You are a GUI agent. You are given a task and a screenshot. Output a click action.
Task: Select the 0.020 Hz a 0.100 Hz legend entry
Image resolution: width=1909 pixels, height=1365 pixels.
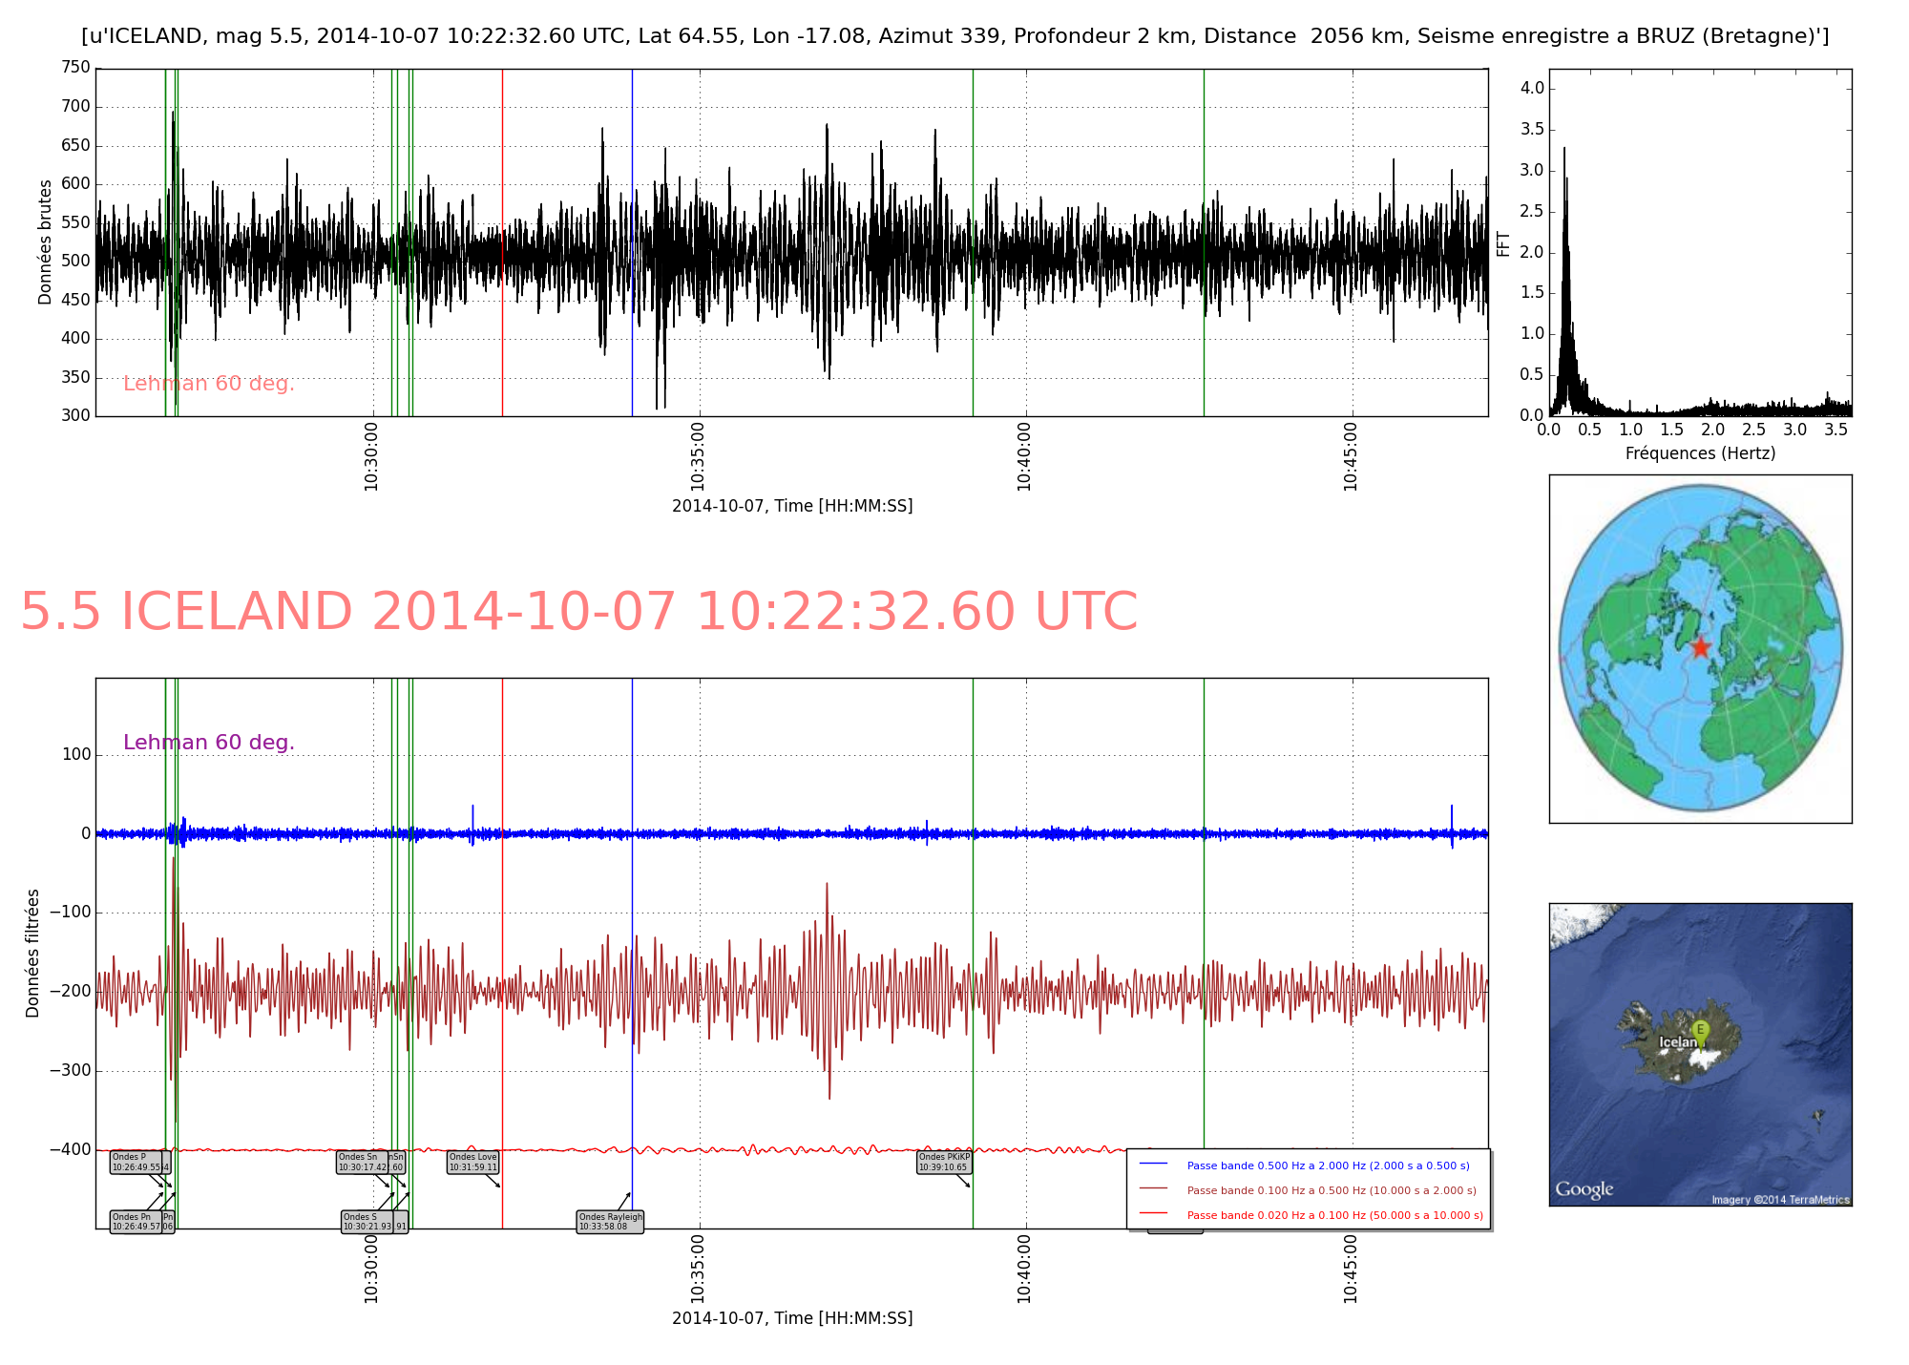tap(1334, 1215)
